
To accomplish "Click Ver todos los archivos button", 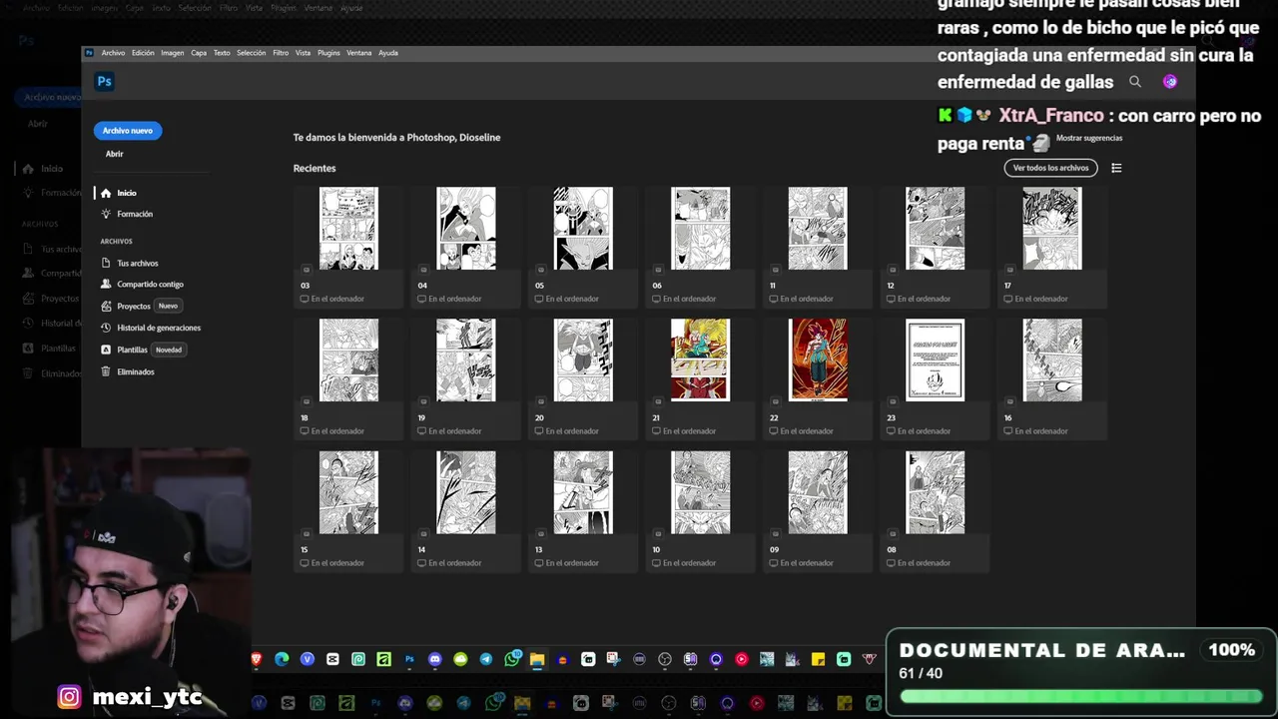I will (1050, 168).
